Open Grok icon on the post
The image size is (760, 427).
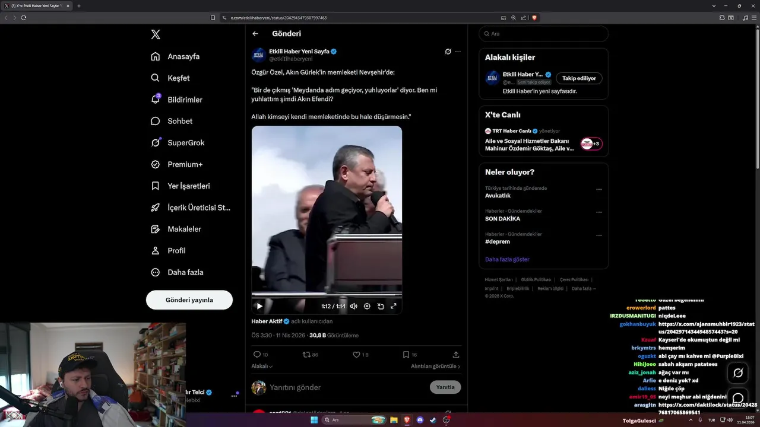448,52
